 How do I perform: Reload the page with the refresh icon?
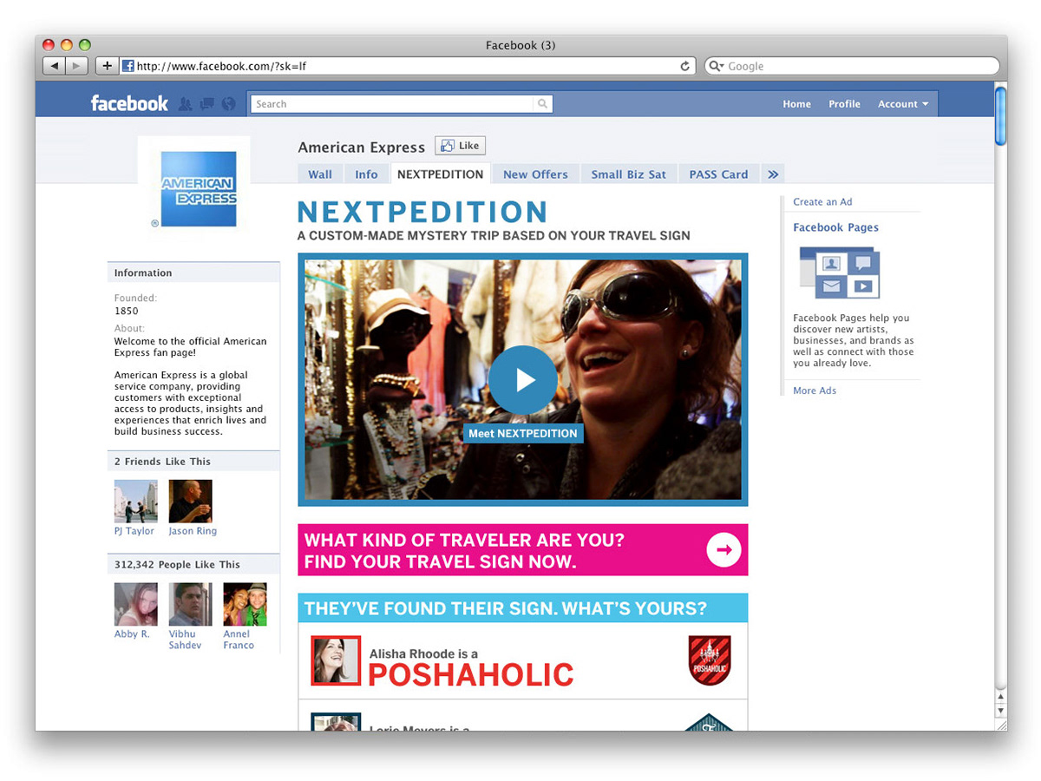click(684, 66)
